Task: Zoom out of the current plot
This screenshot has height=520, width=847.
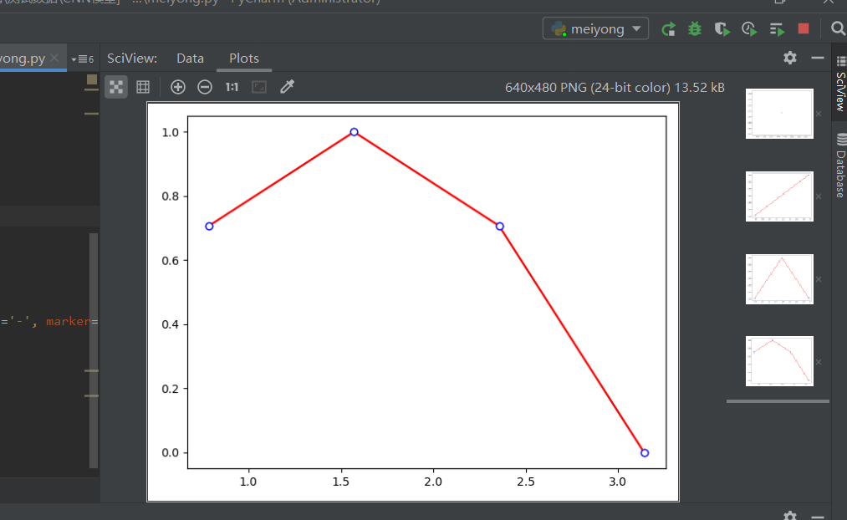Action: 204,86
